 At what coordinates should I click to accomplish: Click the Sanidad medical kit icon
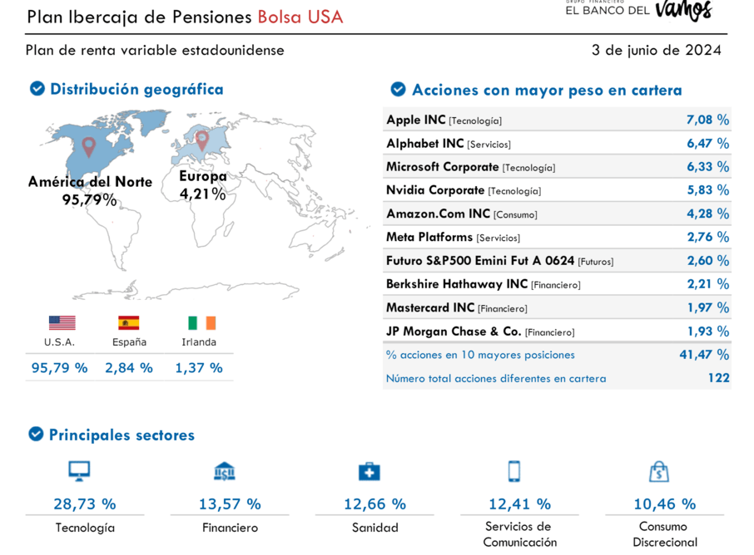point(370,471)
